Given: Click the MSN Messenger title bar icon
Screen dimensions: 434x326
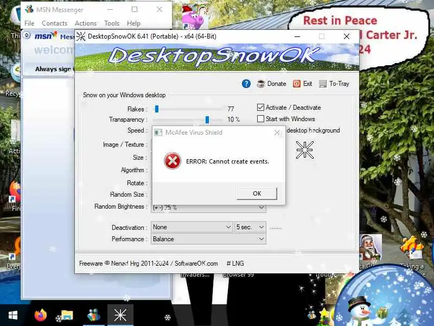Looking at the screenshot, I should 29,9.
